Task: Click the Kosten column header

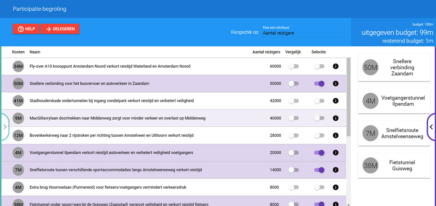Action: [x=18, y=52]
